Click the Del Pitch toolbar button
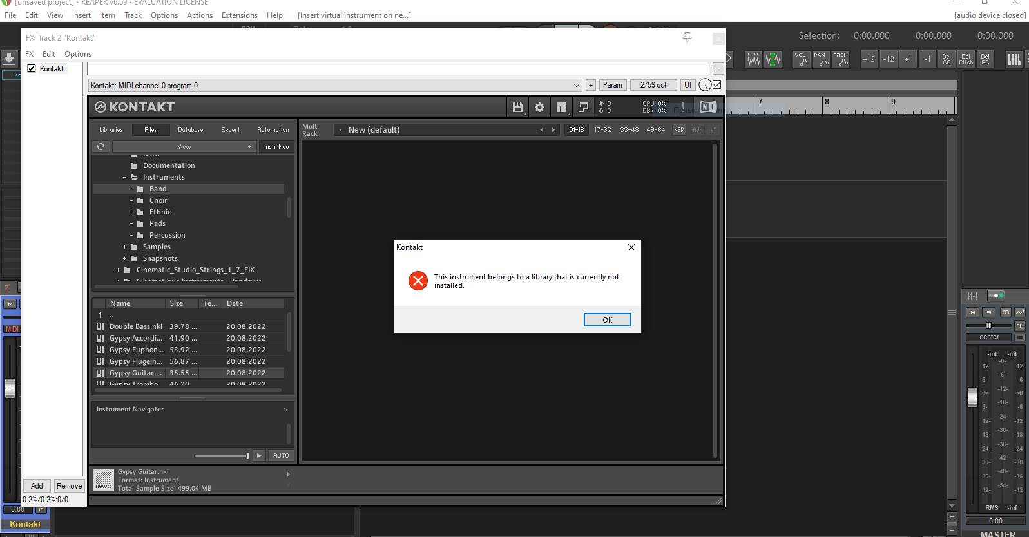 point(966,59)
